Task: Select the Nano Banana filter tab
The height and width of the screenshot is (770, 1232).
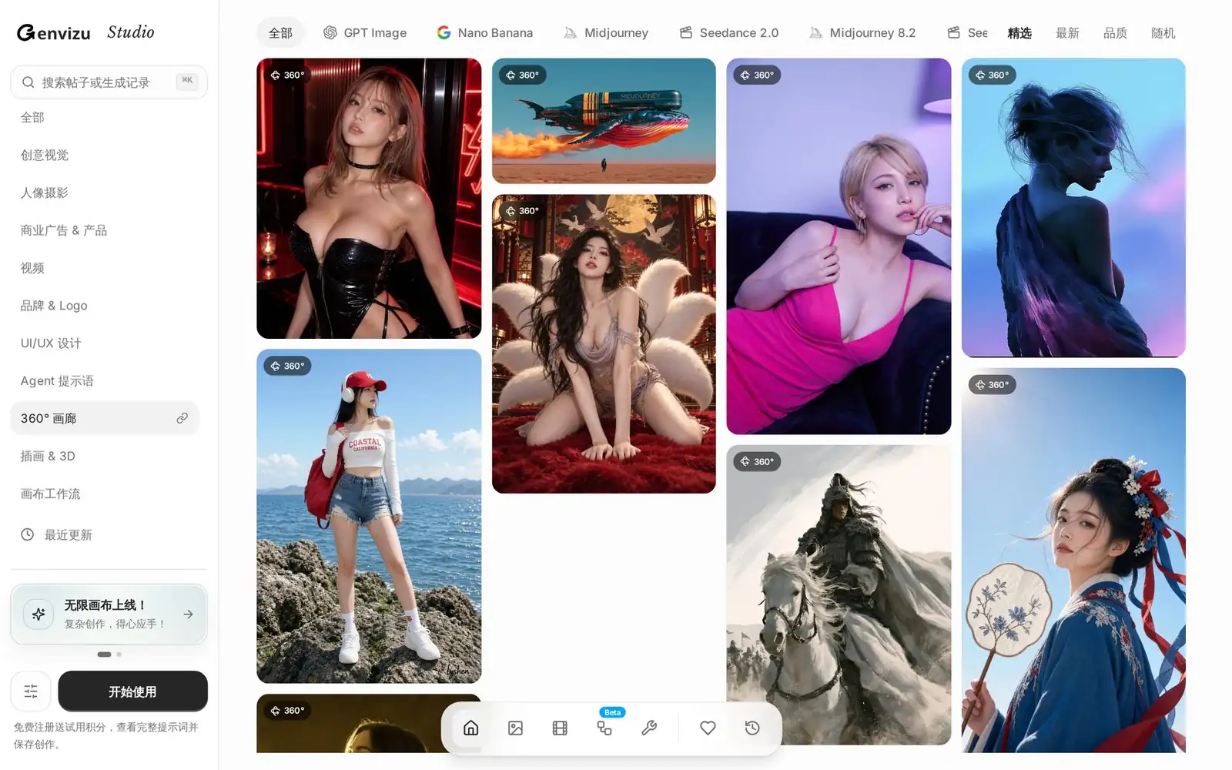Action: [x=485, y=32]
